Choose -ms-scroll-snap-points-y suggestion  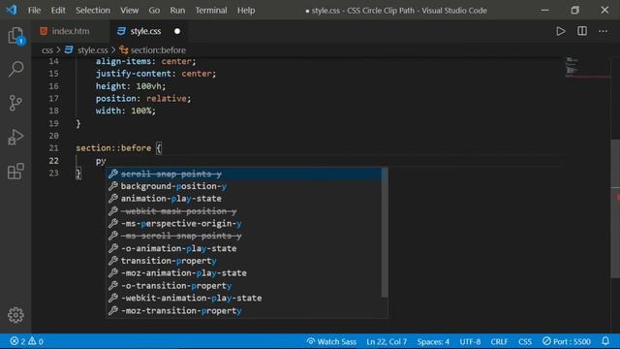(x=243, y=236)
